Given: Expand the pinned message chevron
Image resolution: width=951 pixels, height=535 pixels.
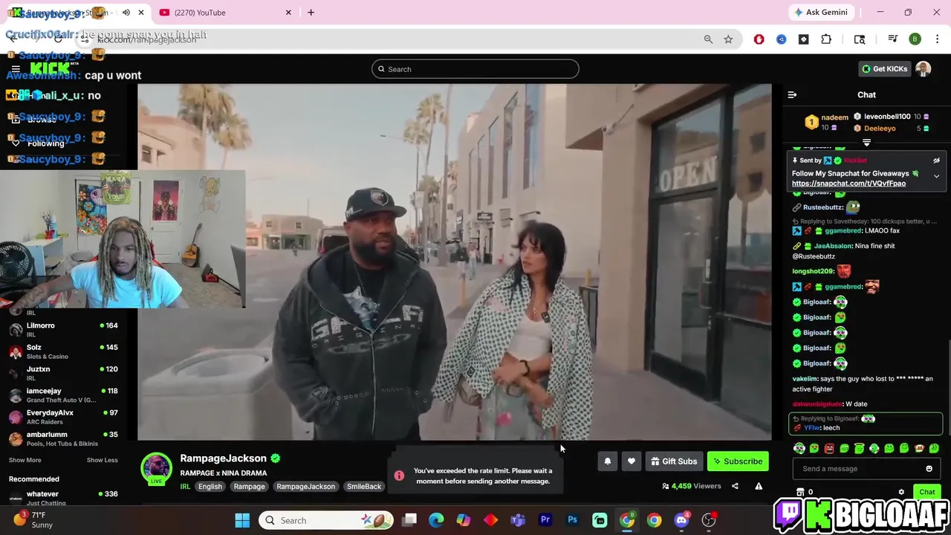Looking at the screenshot, I should coord(936,176).
